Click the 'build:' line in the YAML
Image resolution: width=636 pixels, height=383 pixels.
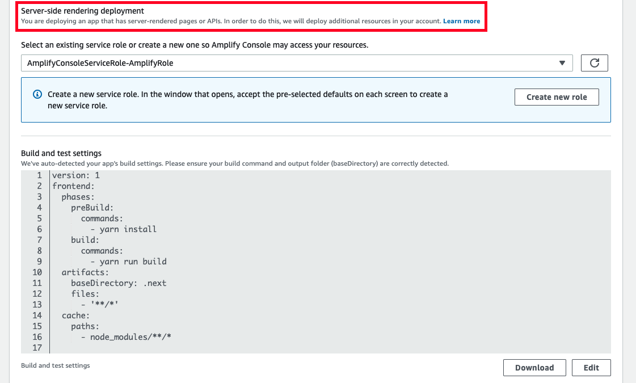pos(85,240)
